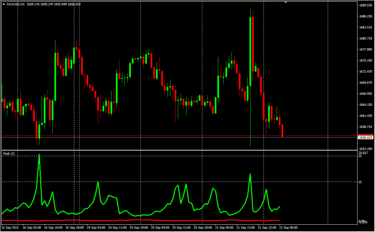The height and width of the screenshot is (232, 375).
Task: Click the 1664.150 price scale label
Action: [365, 105]
